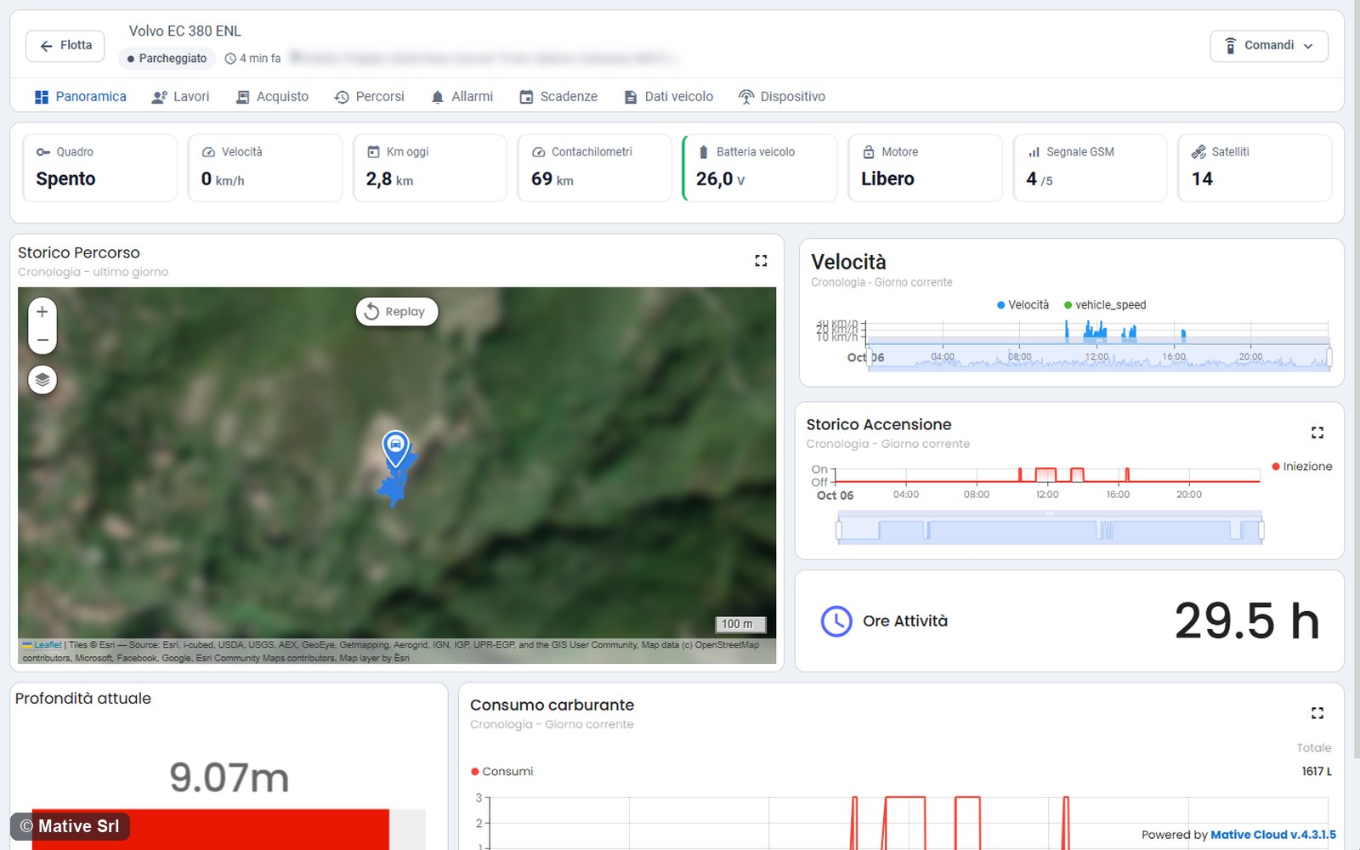Start route Replay on map
This screenshot has width=1360, height=850.
pyautogui.click(x=396, y=312)
